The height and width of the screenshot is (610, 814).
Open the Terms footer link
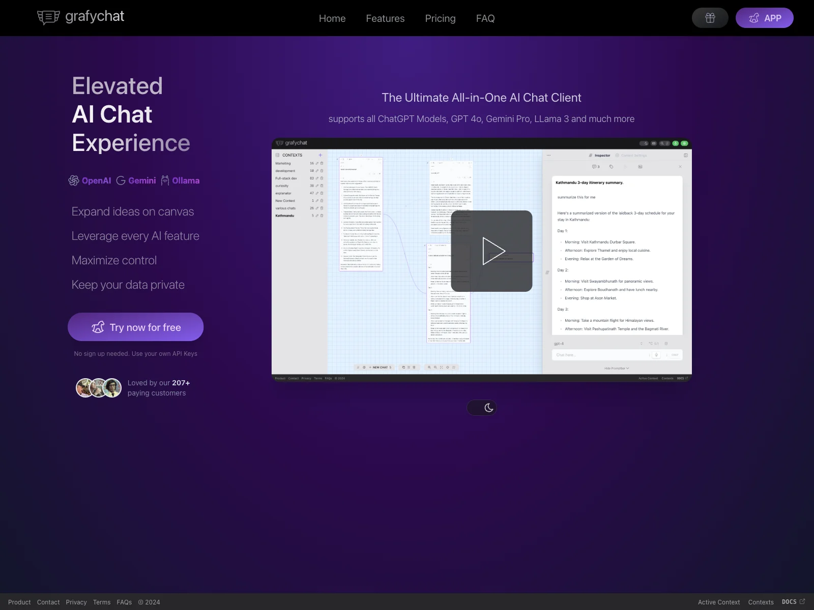[102, 602]
